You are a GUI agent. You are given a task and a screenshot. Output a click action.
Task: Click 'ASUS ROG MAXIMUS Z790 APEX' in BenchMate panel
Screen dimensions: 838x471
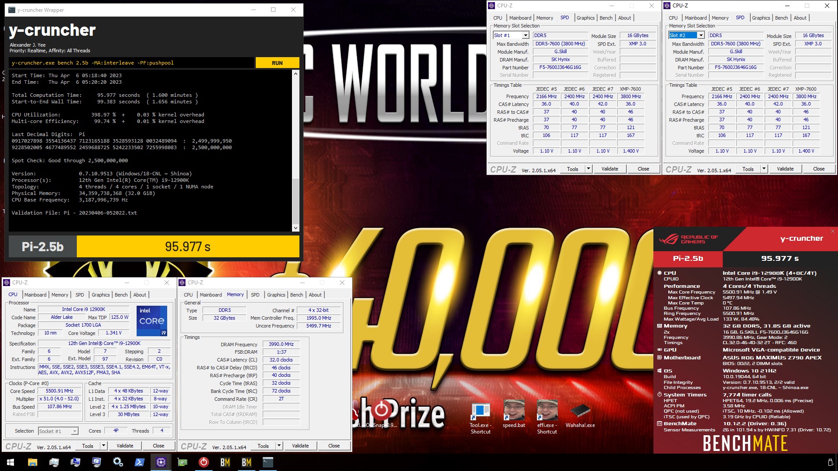772,358
